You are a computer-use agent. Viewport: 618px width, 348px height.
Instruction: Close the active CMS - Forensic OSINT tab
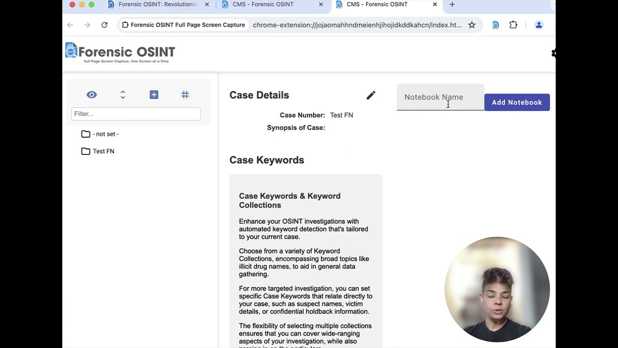tap(435, 4)
